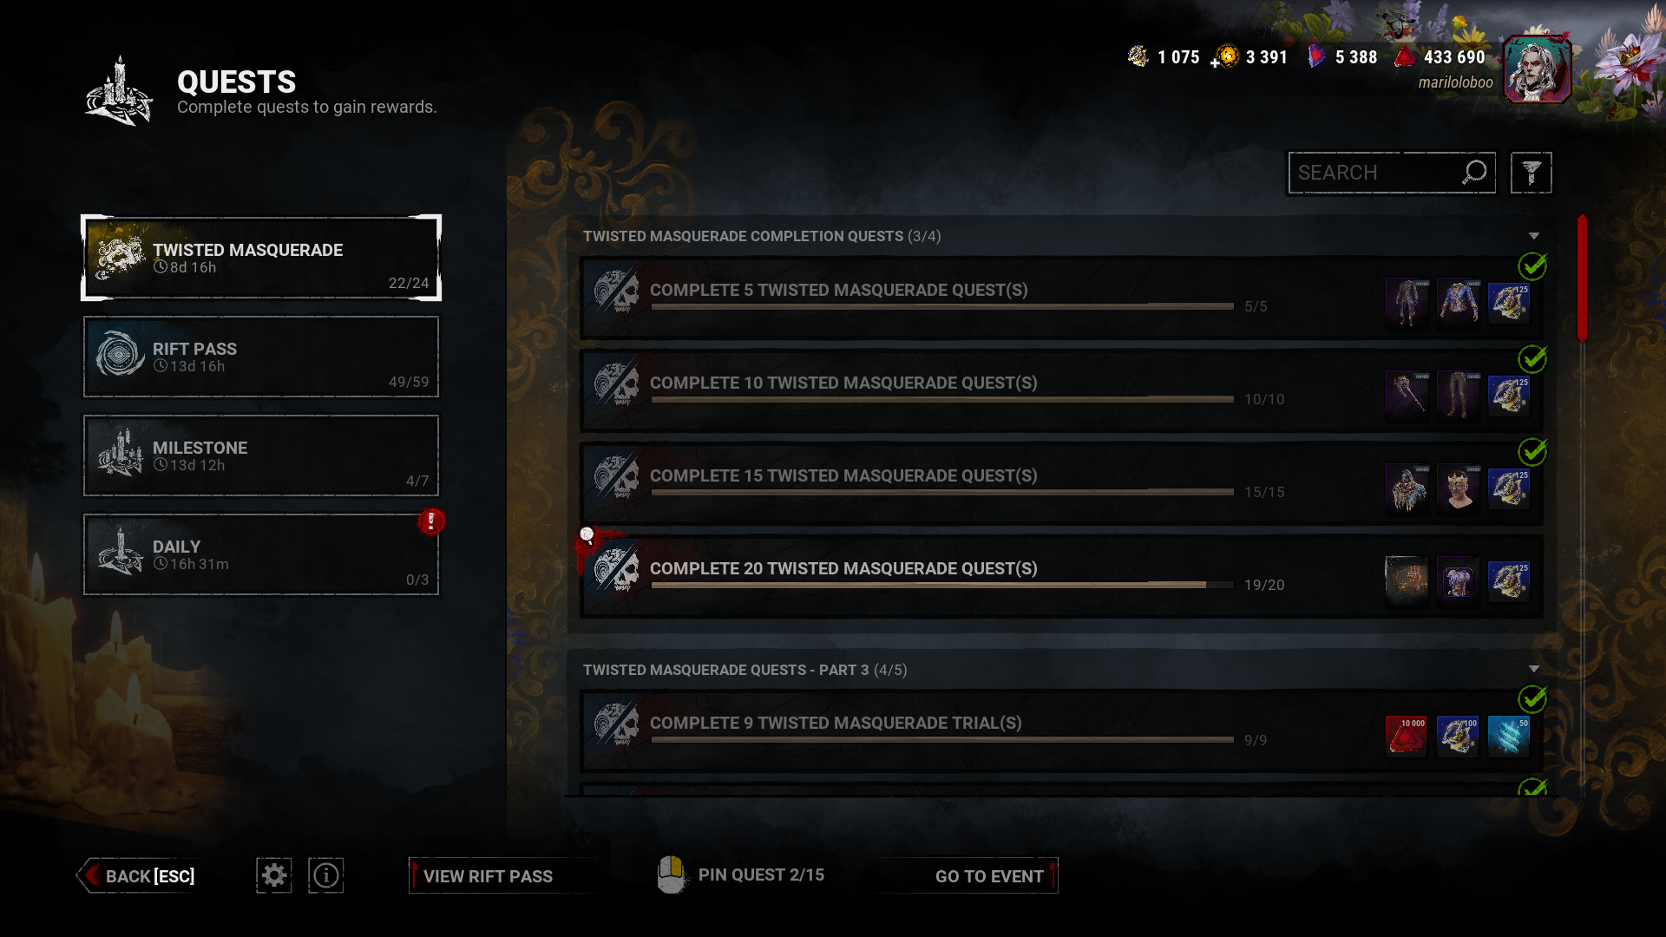The width and height of the screenshot is (1666, 937).
Task: Click the Daily quest alert badge
Action: (430, 521)
